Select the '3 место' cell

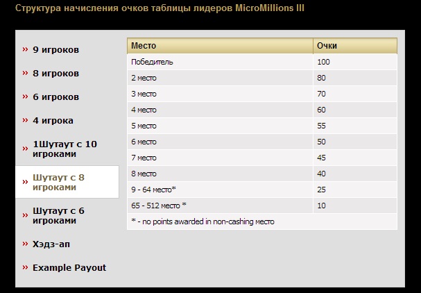pyautogui.click(x=220, y=94)
